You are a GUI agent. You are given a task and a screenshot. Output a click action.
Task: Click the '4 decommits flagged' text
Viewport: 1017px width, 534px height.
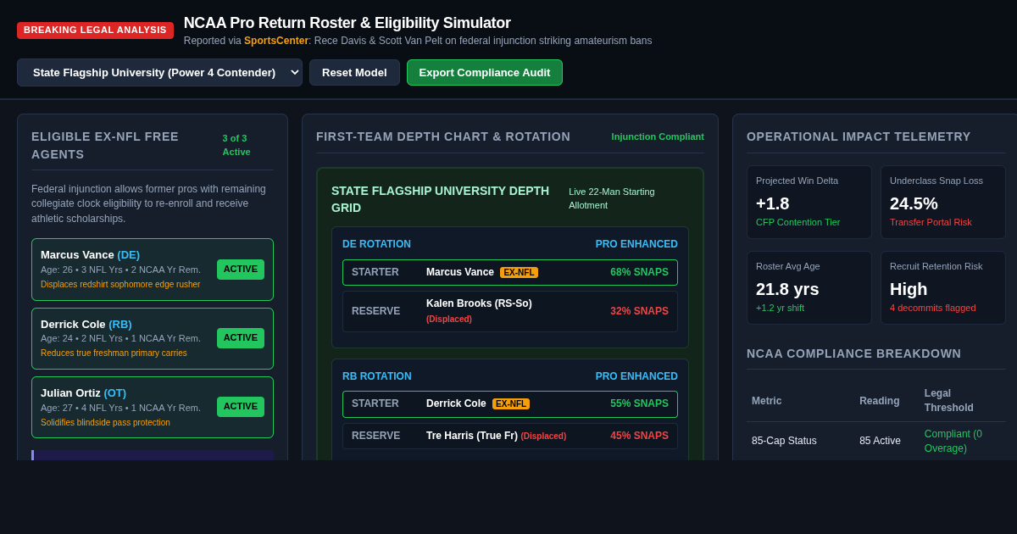932,308
